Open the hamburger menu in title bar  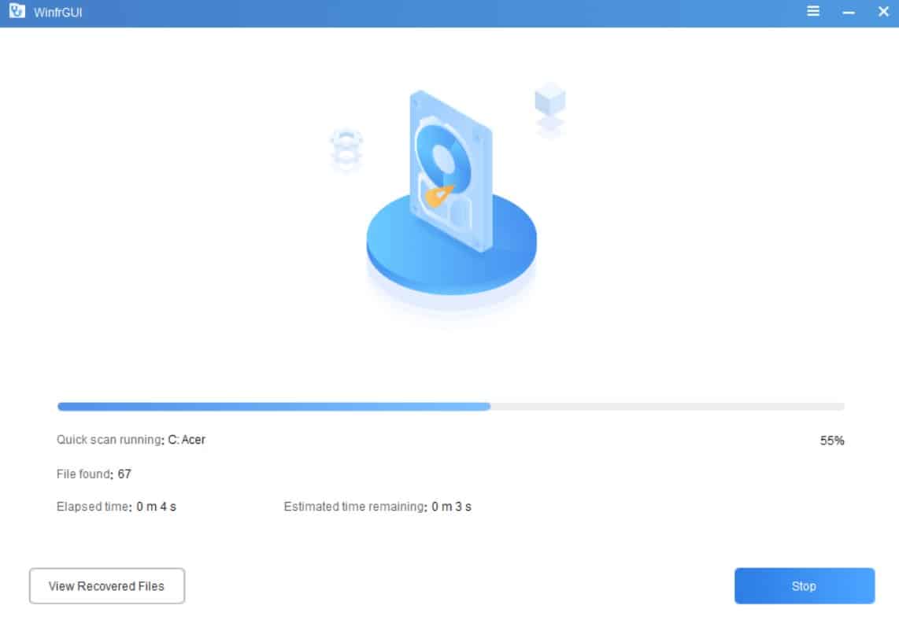(x=813, y=12)
